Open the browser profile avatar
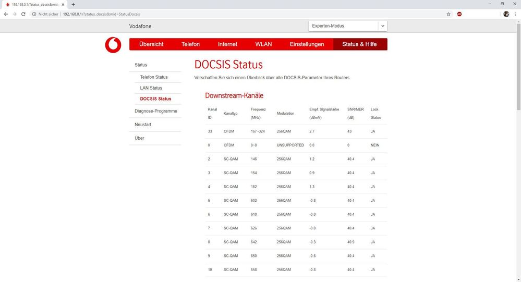Image resolution: width=521 pixels, height=282 pixels. coord(506,14)
